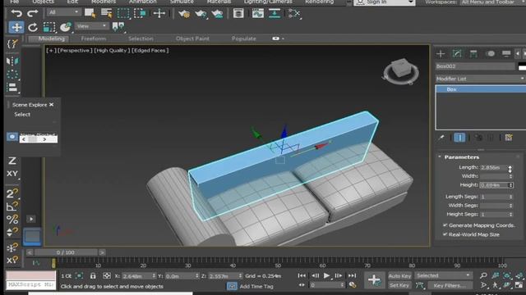Click the Select and Place tool
526x295 pixels.
(x=66, y=27)
